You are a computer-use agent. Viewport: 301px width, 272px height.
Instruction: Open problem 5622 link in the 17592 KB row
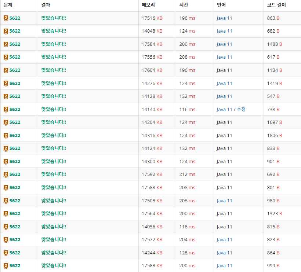(x=15, y=174)
